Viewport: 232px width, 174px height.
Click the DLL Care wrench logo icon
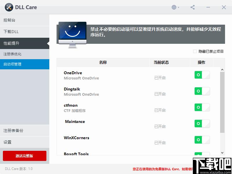[x=9, y=7]
